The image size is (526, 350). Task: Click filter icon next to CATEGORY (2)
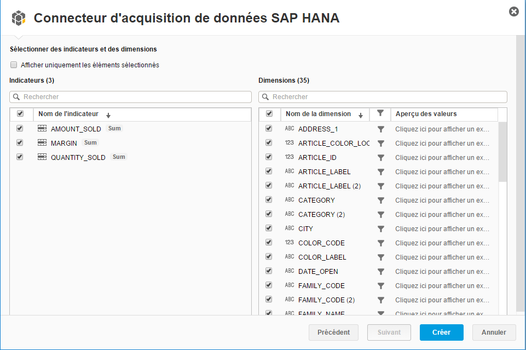(381, 214)
